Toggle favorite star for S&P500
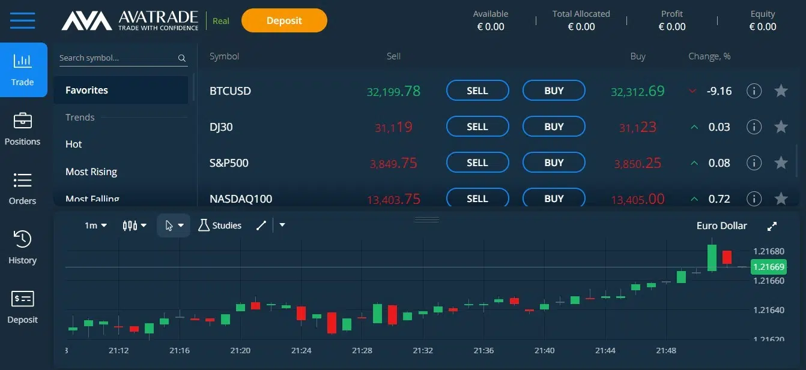 pyautogui.click(x=781, y=163)
